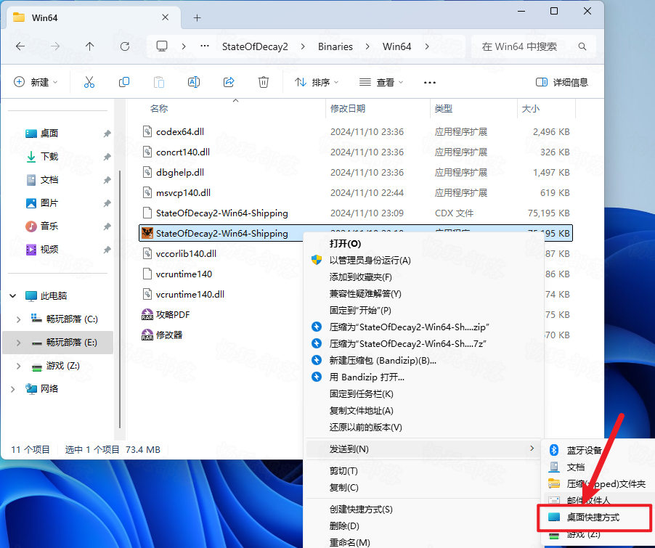Click the Share icon in toolbar
Screen dimensions: 655x548
point(229,82)
